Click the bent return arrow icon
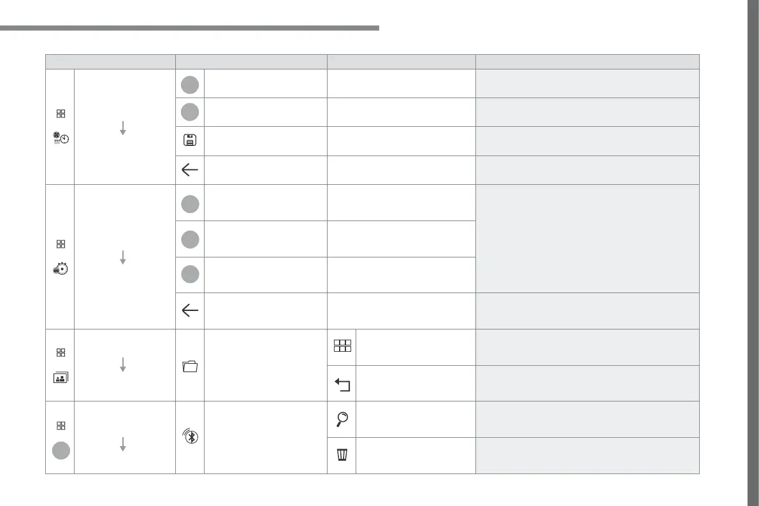Image resolution: width=759 pixels, height=506 pixels. (x=342, y=384)
